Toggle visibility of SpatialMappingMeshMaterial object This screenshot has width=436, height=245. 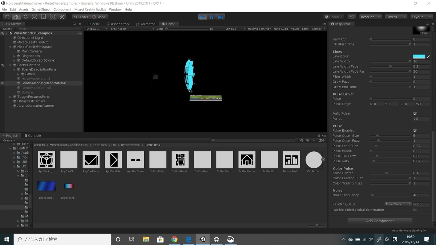tap(2, 83)
